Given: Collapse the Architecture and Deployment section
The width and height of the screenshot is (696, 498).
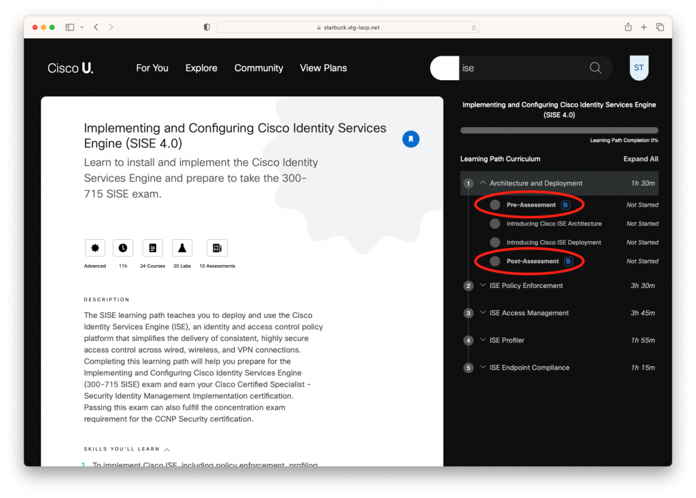Looking at the screenshot, I should [481, 183].
